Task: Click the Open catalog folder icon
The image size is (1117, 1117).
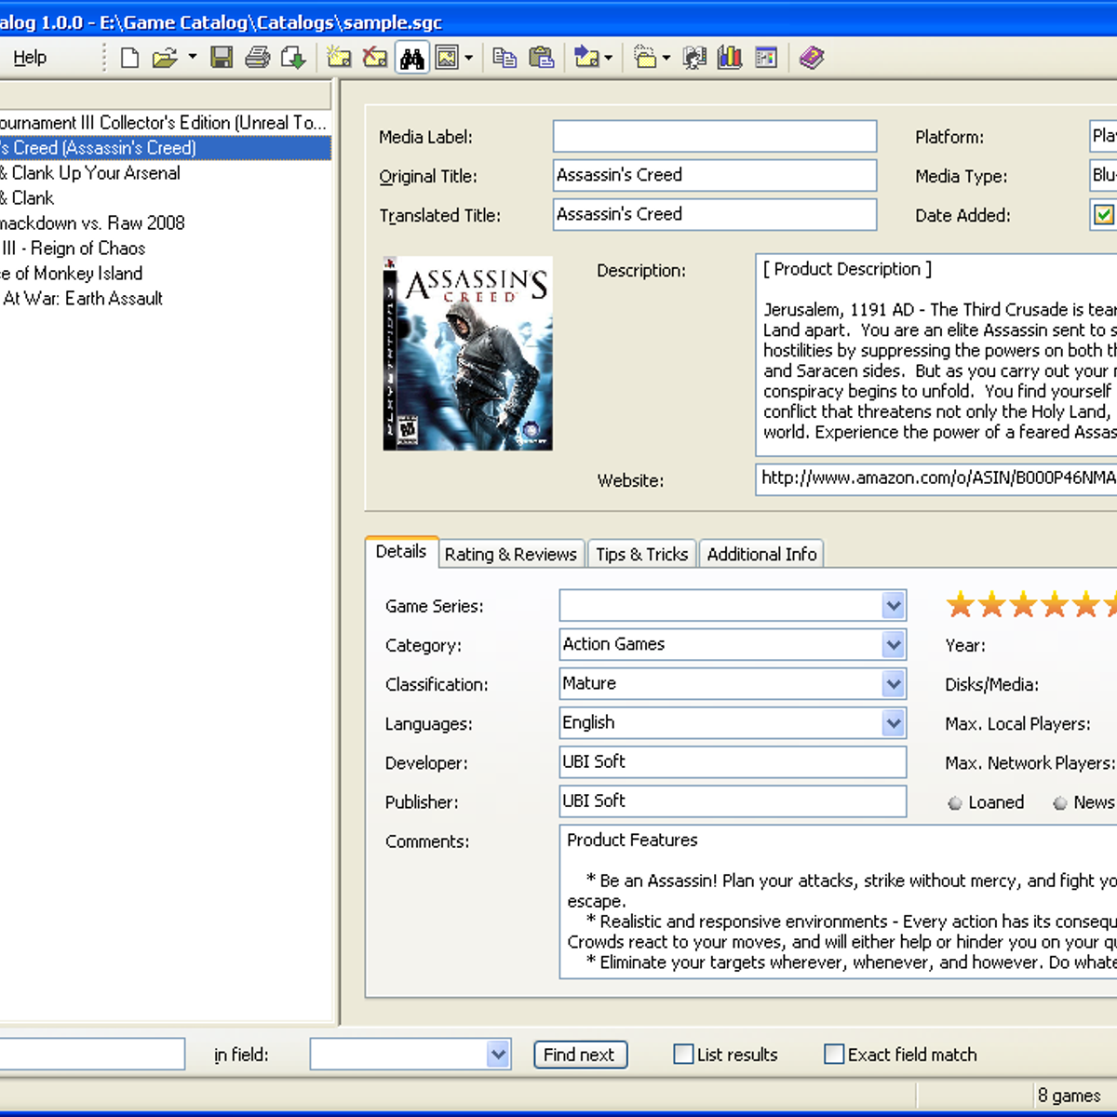Action: coord(164,58)
